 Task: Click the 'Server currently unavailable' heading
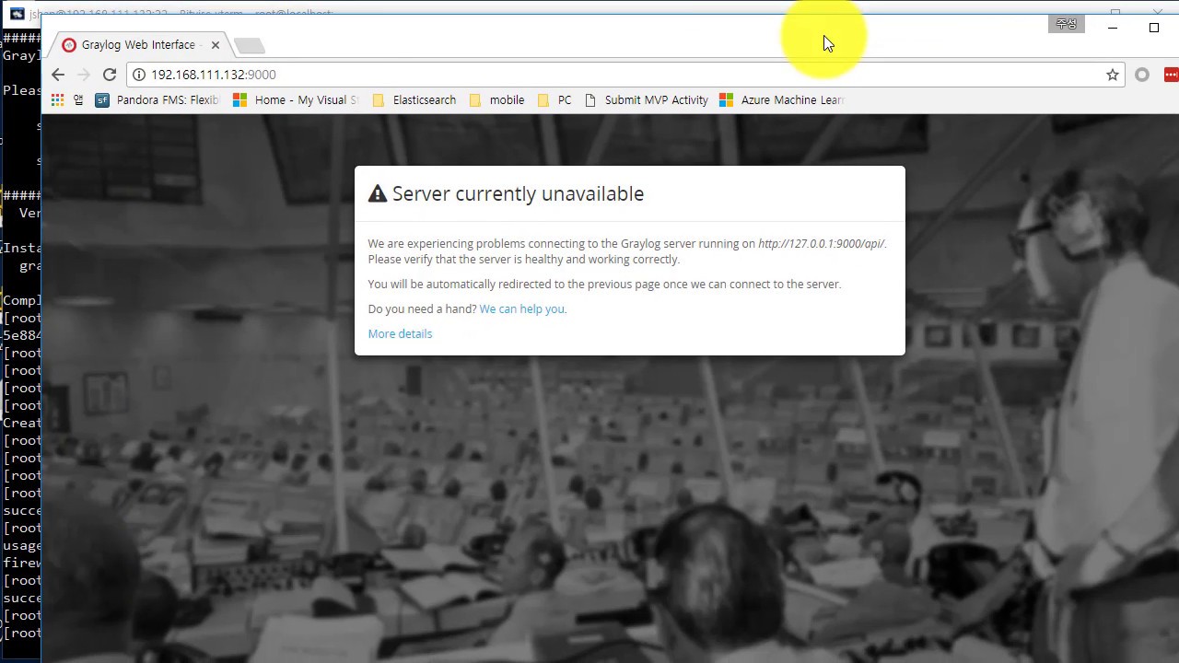(518, 193)
